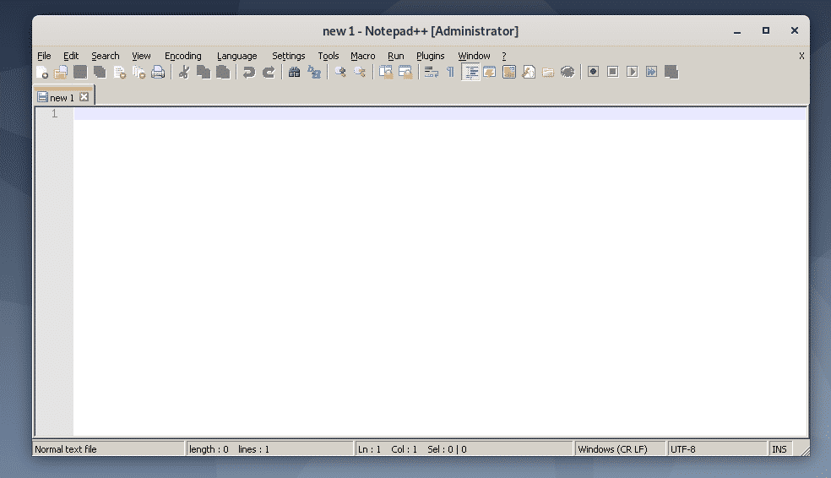The height and width of the screenshot is (478, 831).
Task: Play back the recorded macro
Action: click(x=633, y=72)
